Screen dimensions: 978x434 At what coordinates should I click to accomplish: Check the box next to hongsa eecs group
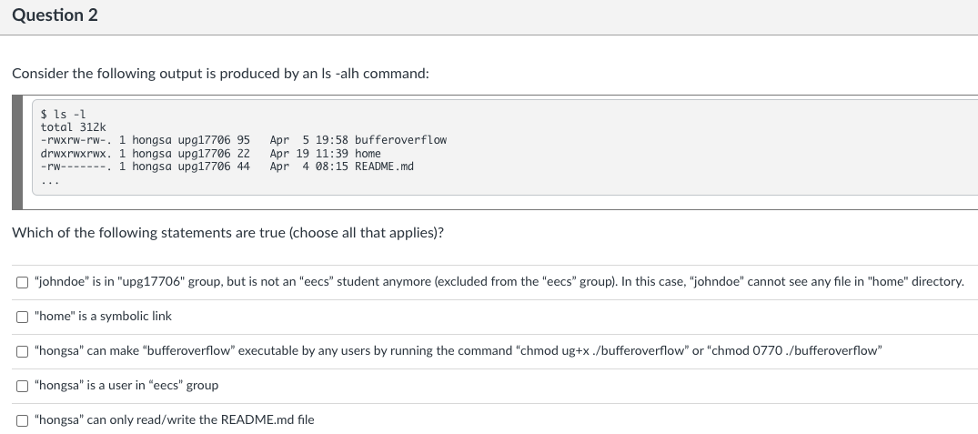[22, 386]
